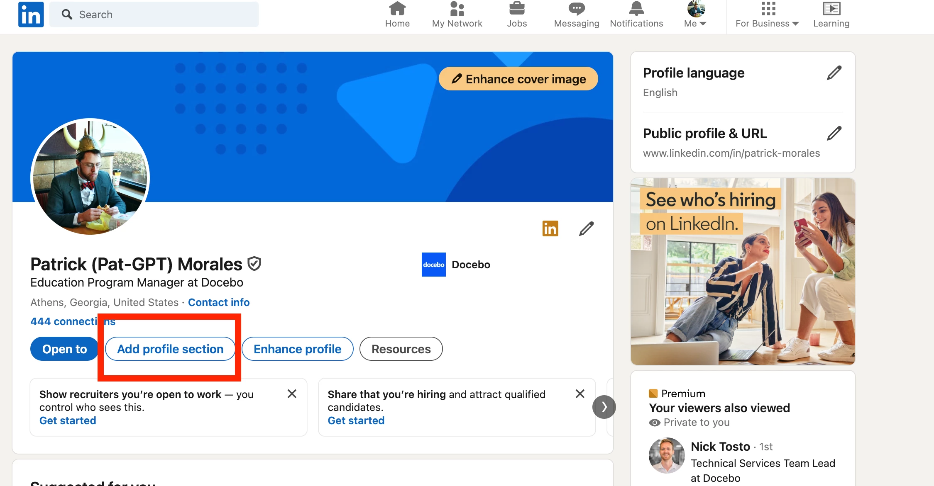Open the Contact info link
The height and width of the screenshot is (486, 934).
tap(219, 302)
